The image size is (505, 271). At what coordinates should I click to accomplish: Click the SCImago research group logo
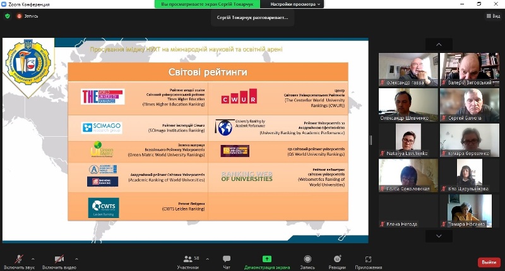tap(102, 128)
